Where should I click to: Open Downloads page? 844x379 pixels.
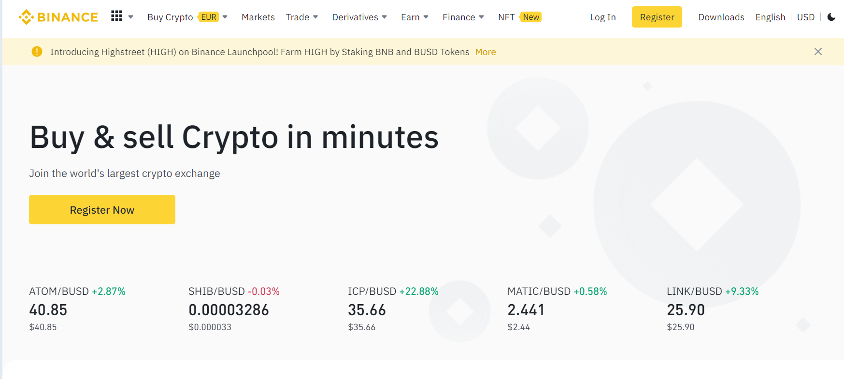(721, 17)
